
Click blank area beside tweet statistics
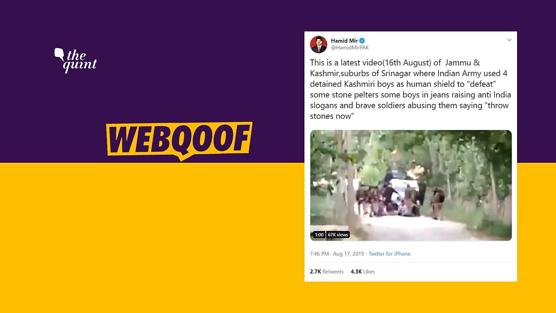point(445,272)
